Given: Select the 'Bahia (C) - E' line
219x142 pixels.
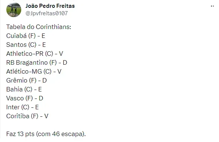Looking at the screenshot, I should click(24, 90).
